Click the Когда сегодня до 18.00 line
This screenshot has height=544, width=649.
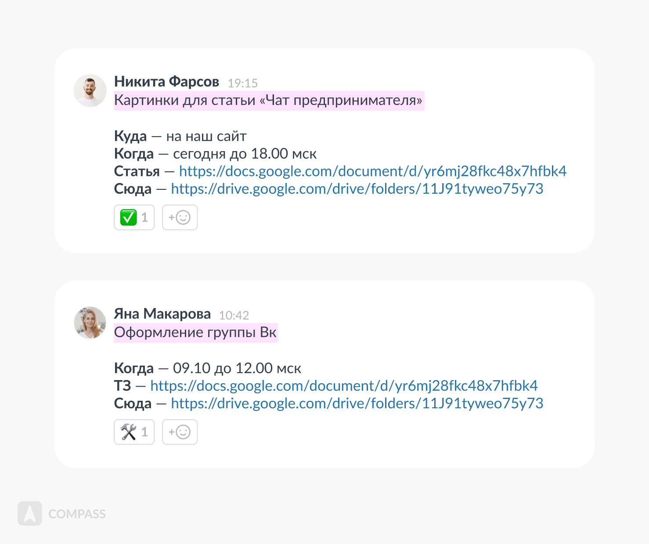[x=215, y=154]
